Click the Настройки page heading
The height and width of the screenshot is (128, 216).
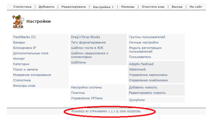click(39, 21)
